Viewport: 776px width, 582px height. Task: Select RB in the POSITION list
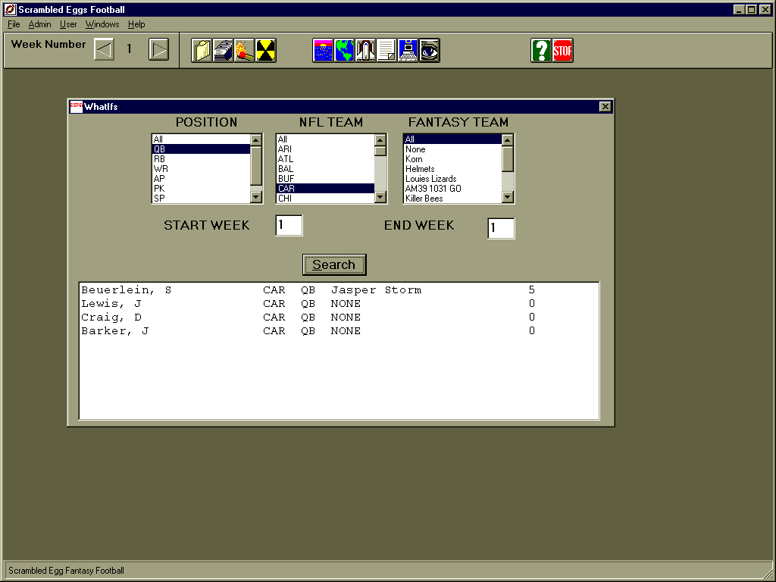201,159
